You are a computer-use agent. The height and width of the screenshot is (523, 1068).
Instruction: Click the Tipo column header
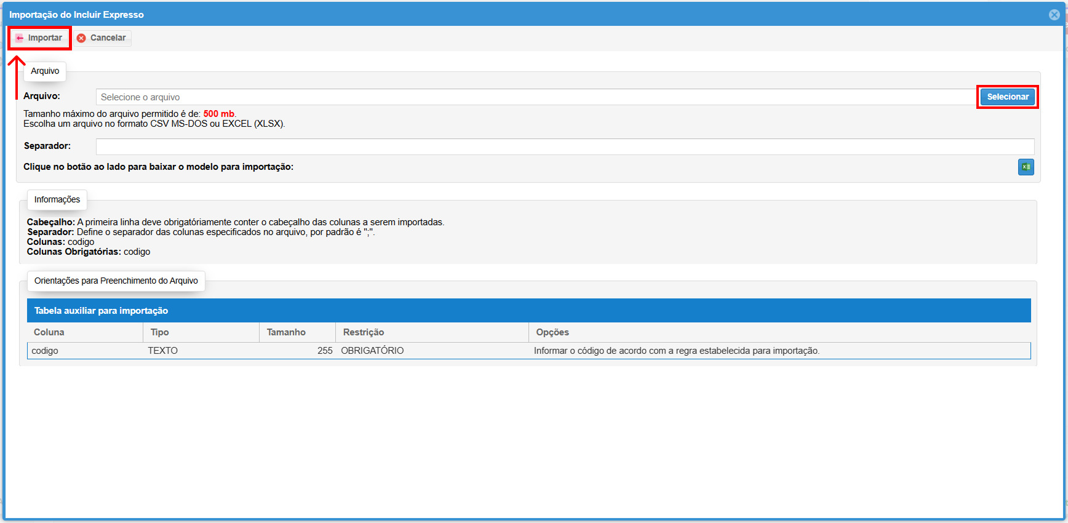[160, 332]
